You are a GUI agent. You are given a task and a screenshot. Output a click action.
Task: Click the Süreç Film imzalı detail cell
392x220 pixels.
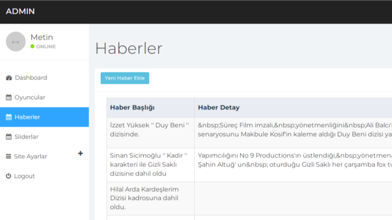click(x=293, y=133)
